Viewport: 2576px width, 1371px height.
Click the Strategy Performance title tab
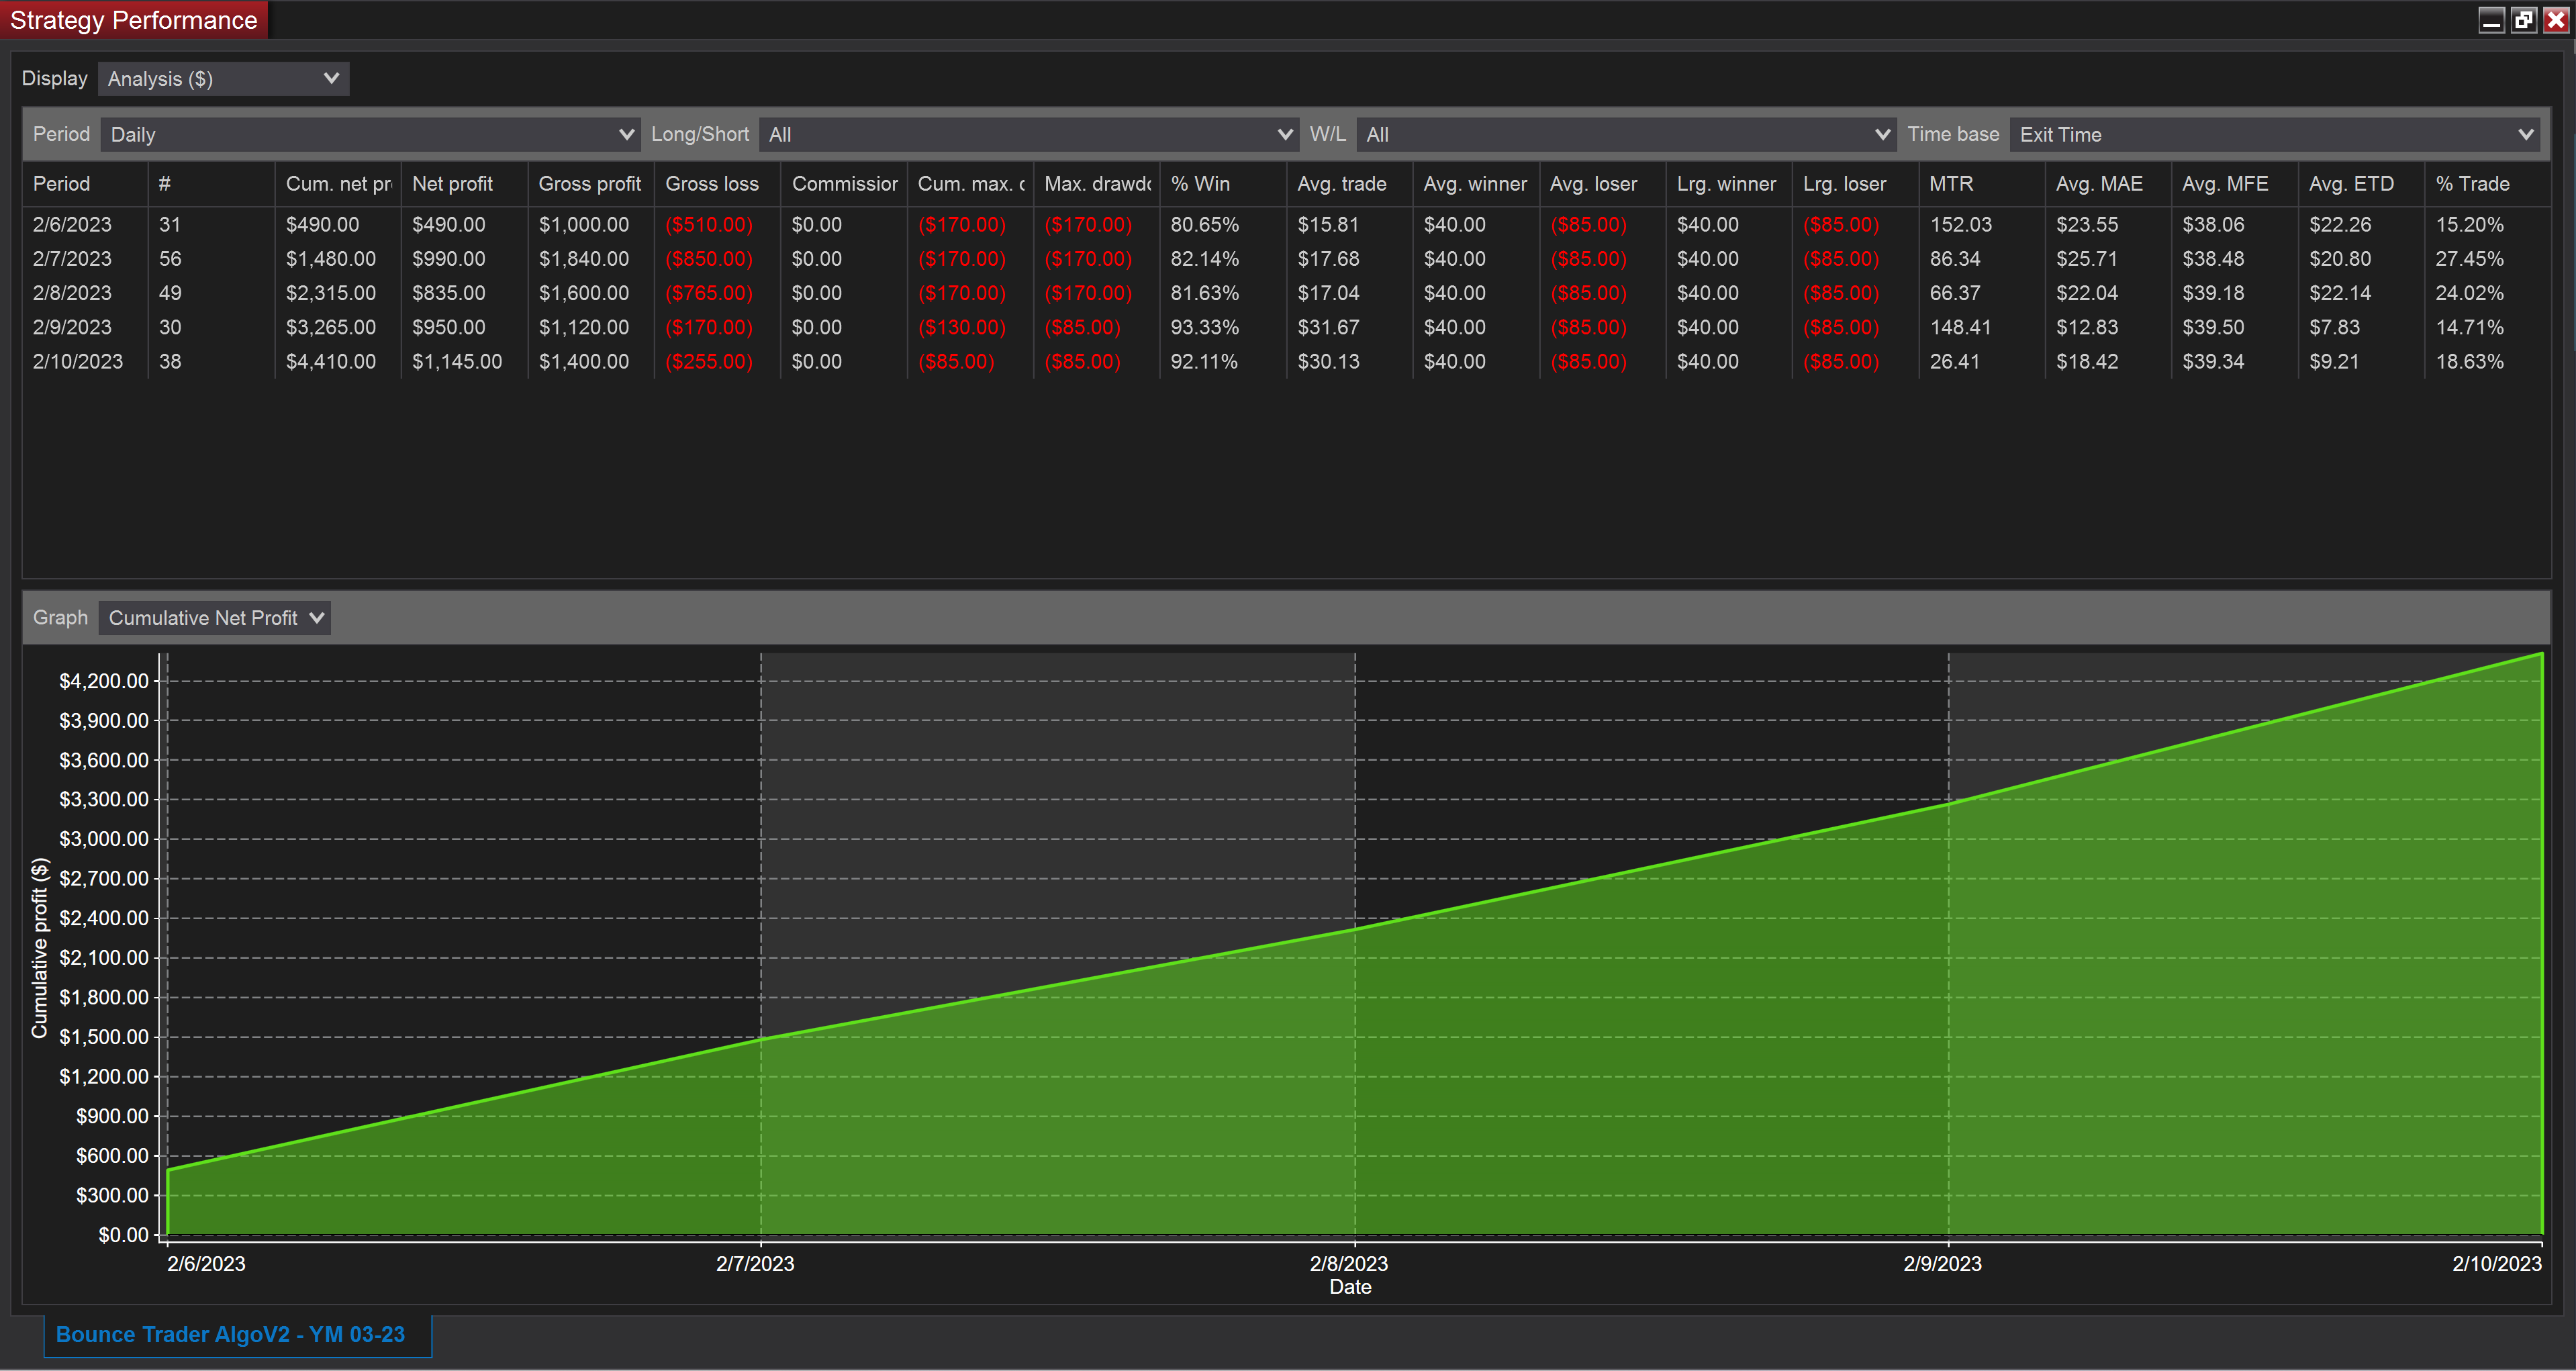(134, 20)
